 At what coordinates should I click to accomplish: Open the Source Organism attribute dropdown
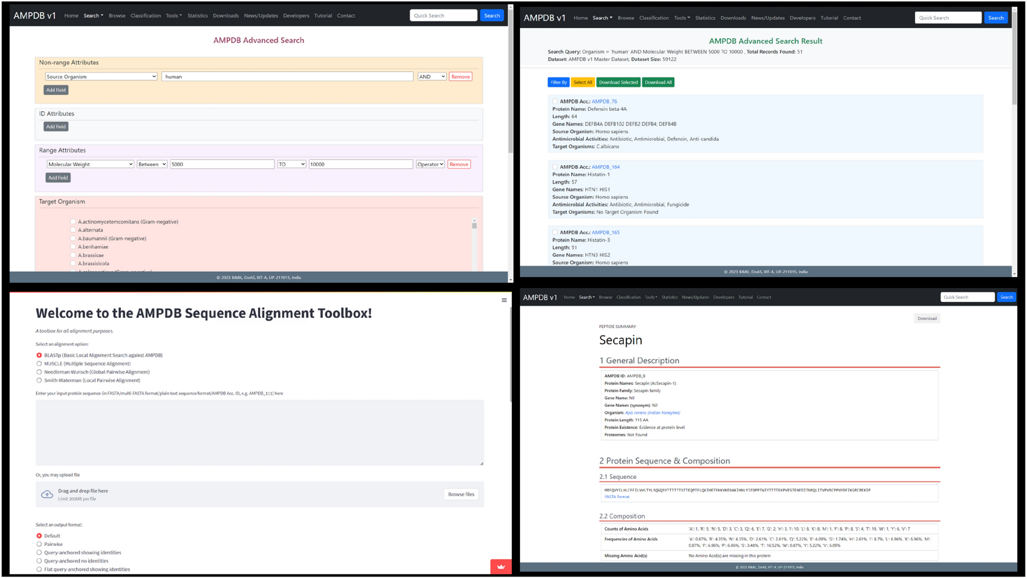pyautogui.click(x=101, y=77)
